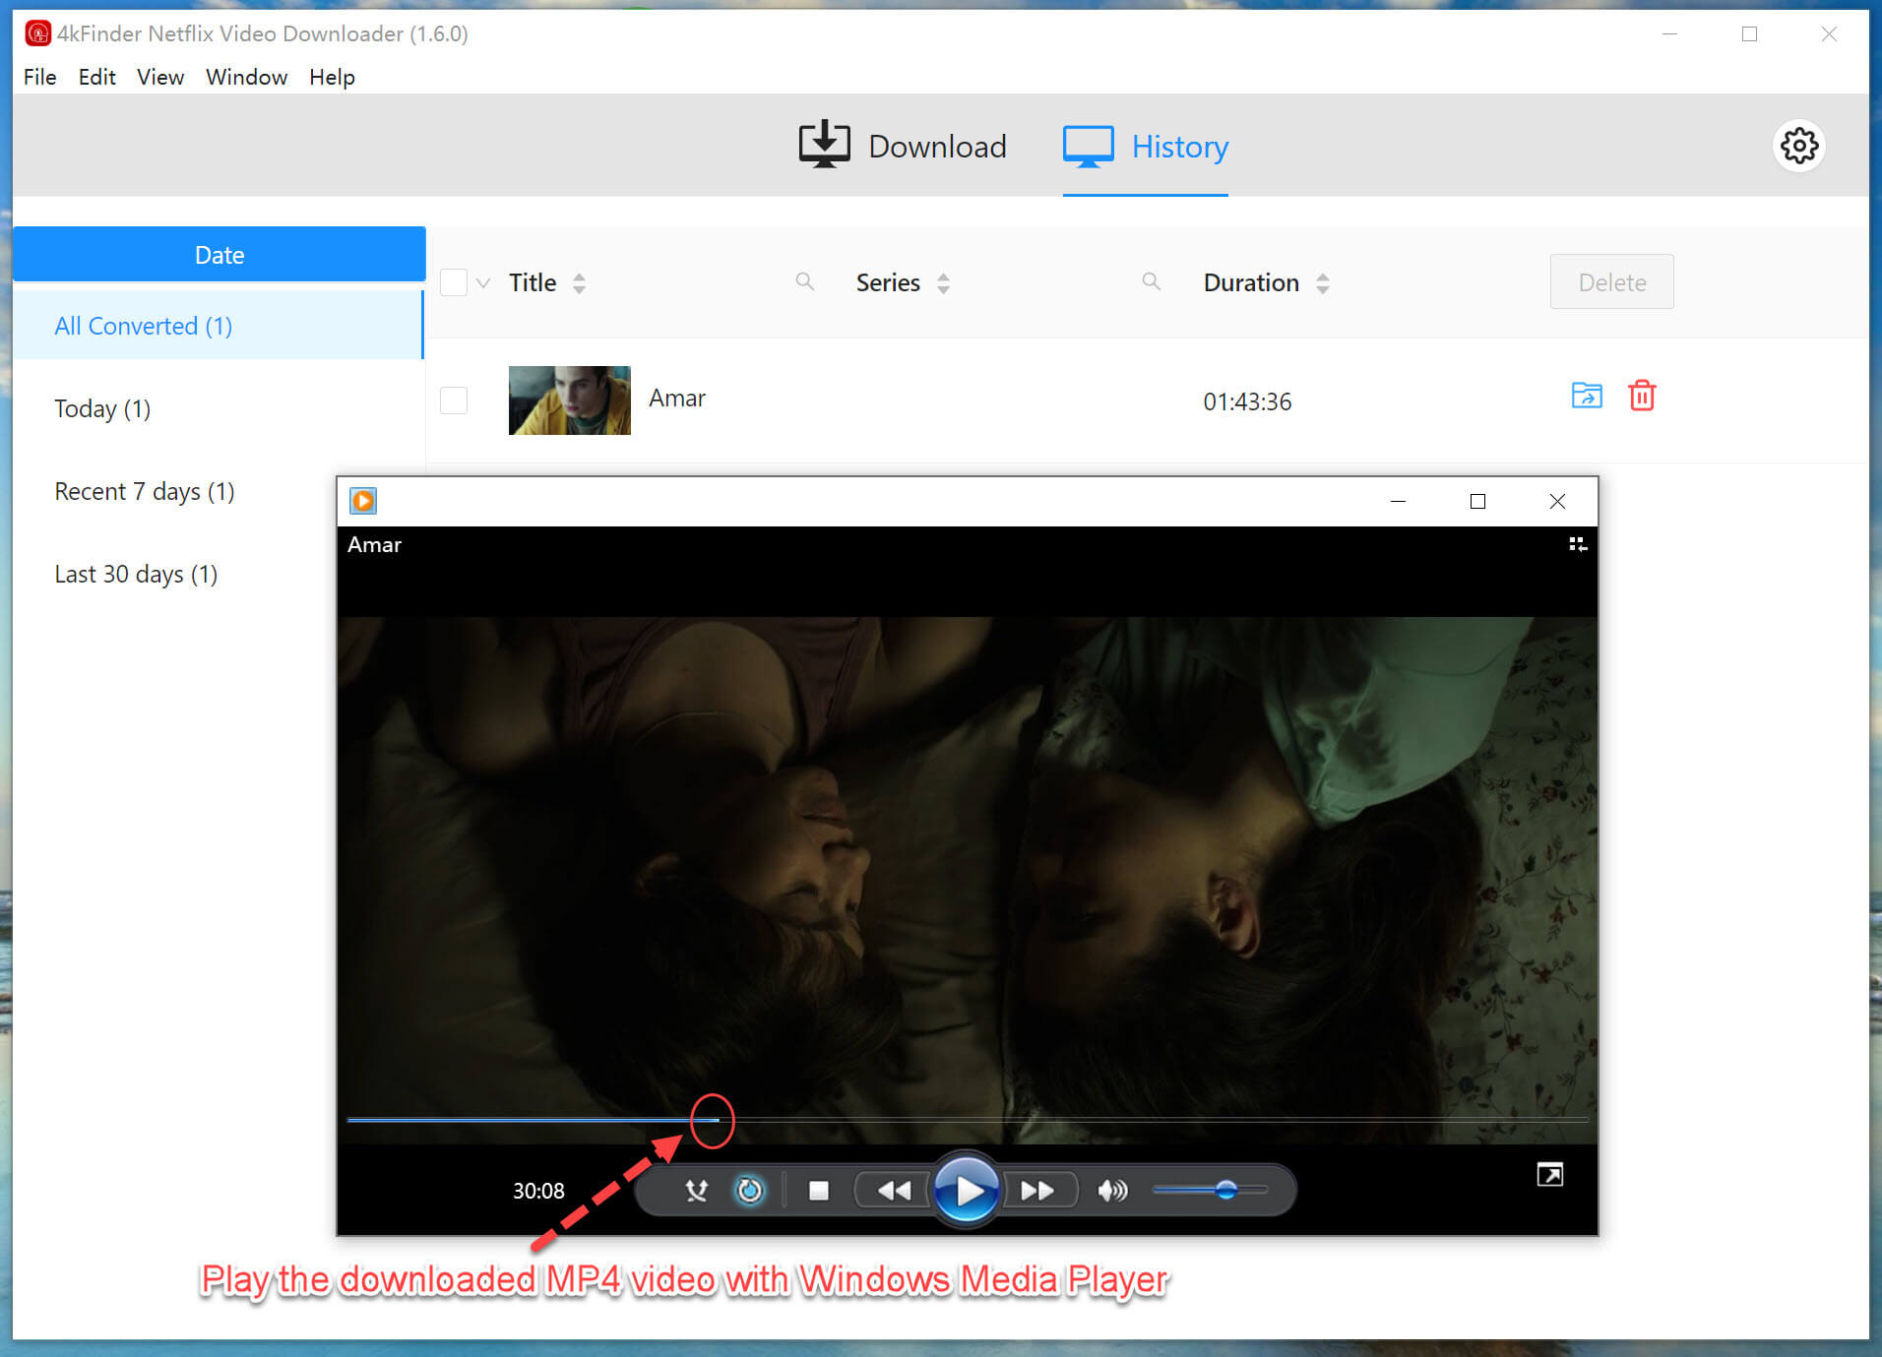The image size is (1882, 1357).
Task: Stop playback in Windows Media Player
Action: click(820, 1190)
